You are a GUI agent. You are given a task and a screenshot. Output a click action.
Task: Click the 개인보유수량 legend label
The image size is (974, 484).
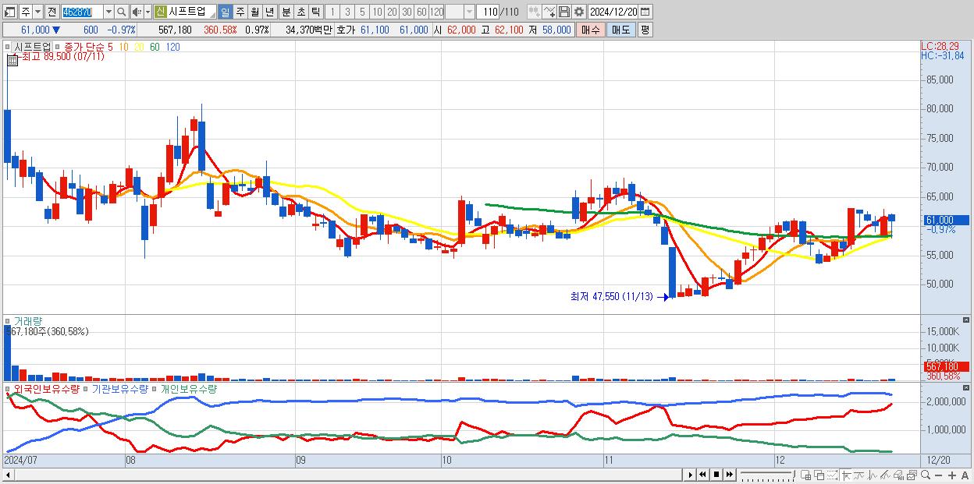point(188,388)
